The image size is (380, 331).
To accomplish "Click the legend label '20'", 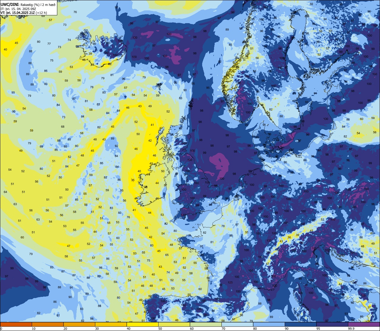I will coord(65,329).
